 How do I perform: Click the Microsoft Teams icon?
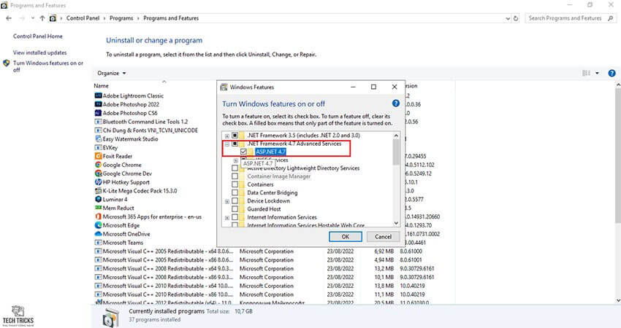pyautogui.click(x=98, y=243)
